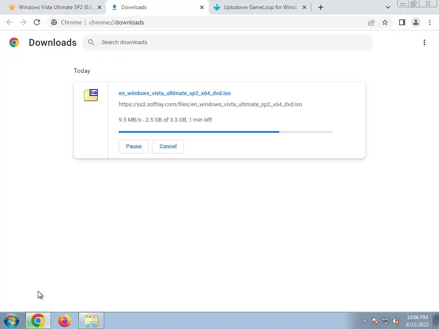This screenshot has height=329, width=439.
Task: Click the softlay.com download source URL
Action: tap(210, 105)
